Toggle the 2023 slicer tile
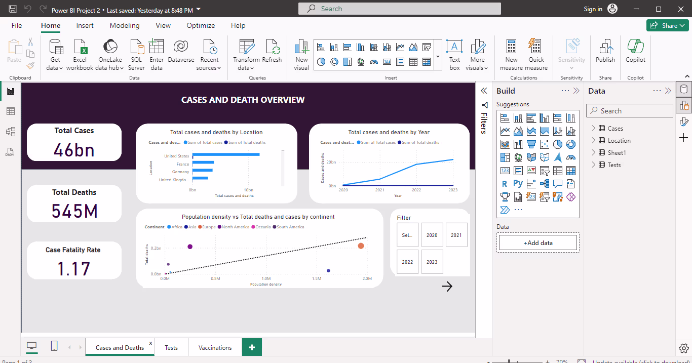692x363 pixels. (432, 262)
